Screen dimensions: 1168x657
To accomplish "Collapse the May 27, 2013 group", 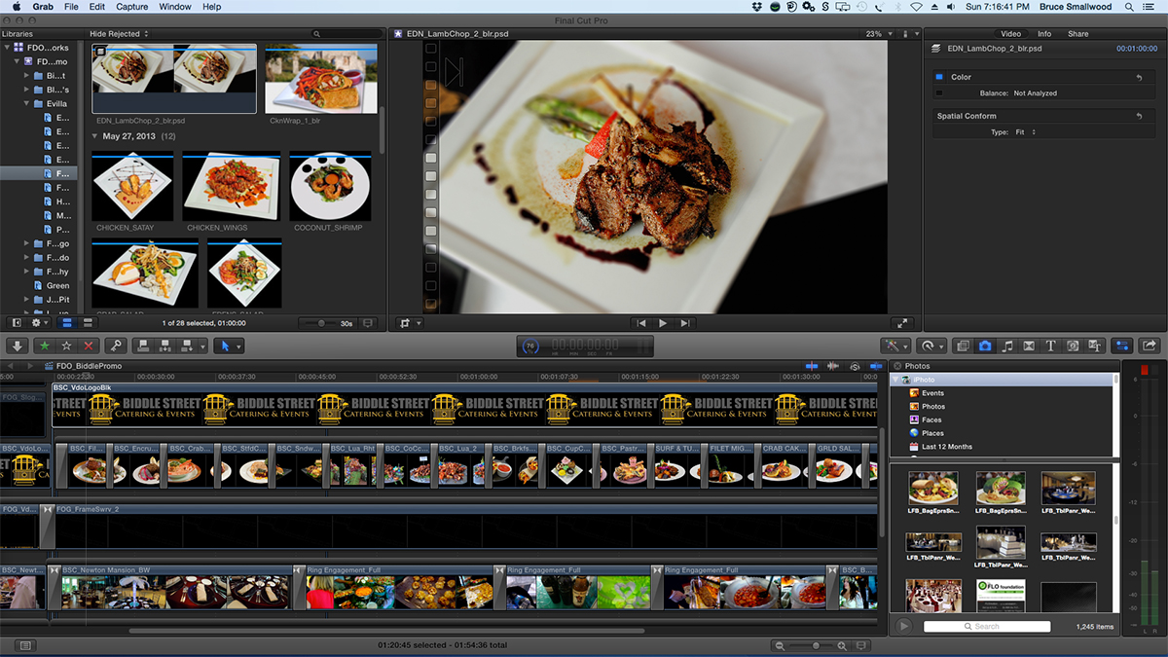I will [95, 136].
